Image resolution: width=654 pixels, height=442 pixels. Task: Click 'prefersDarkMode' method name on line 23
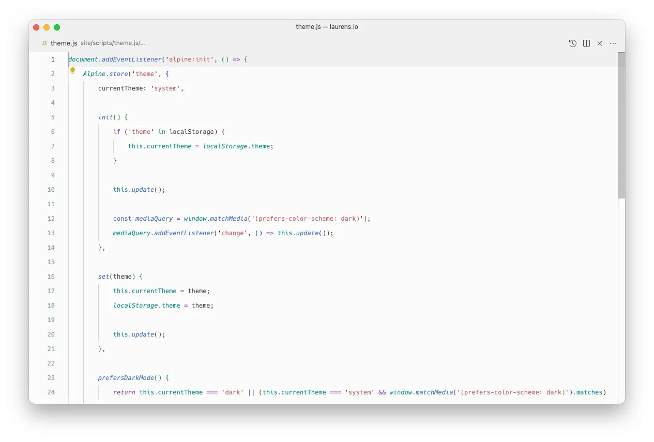point(126,378)
